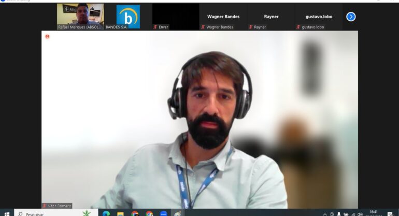Show next participants with the blue arrow
The width and height of the screenshot is (399, 216).
tap(351, 17)
